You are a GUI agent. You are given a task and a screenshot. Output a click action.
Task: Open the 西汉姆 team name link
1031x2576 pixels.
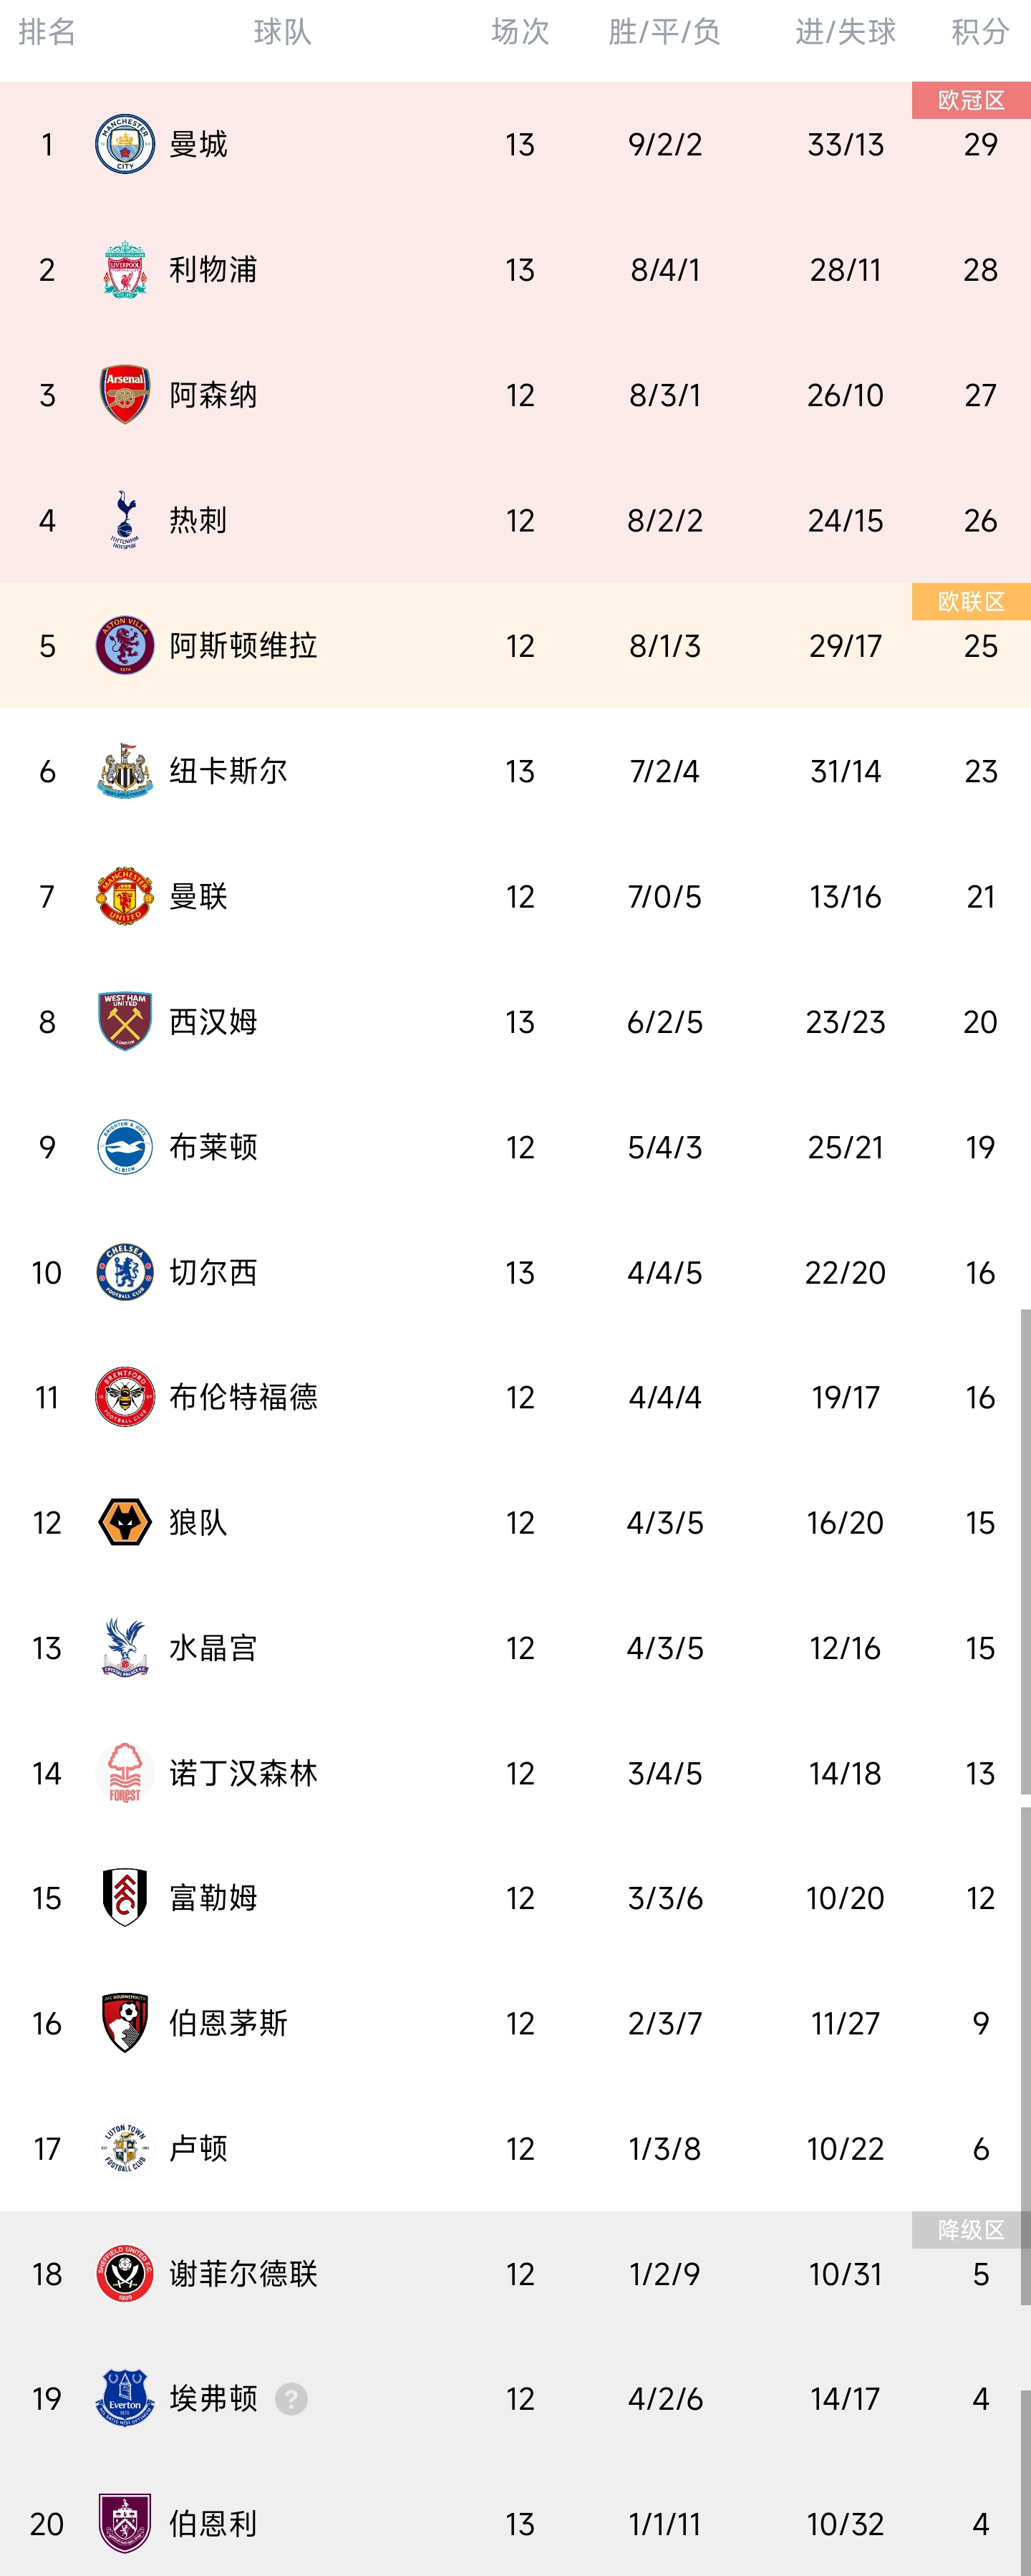pos(213,1022)
